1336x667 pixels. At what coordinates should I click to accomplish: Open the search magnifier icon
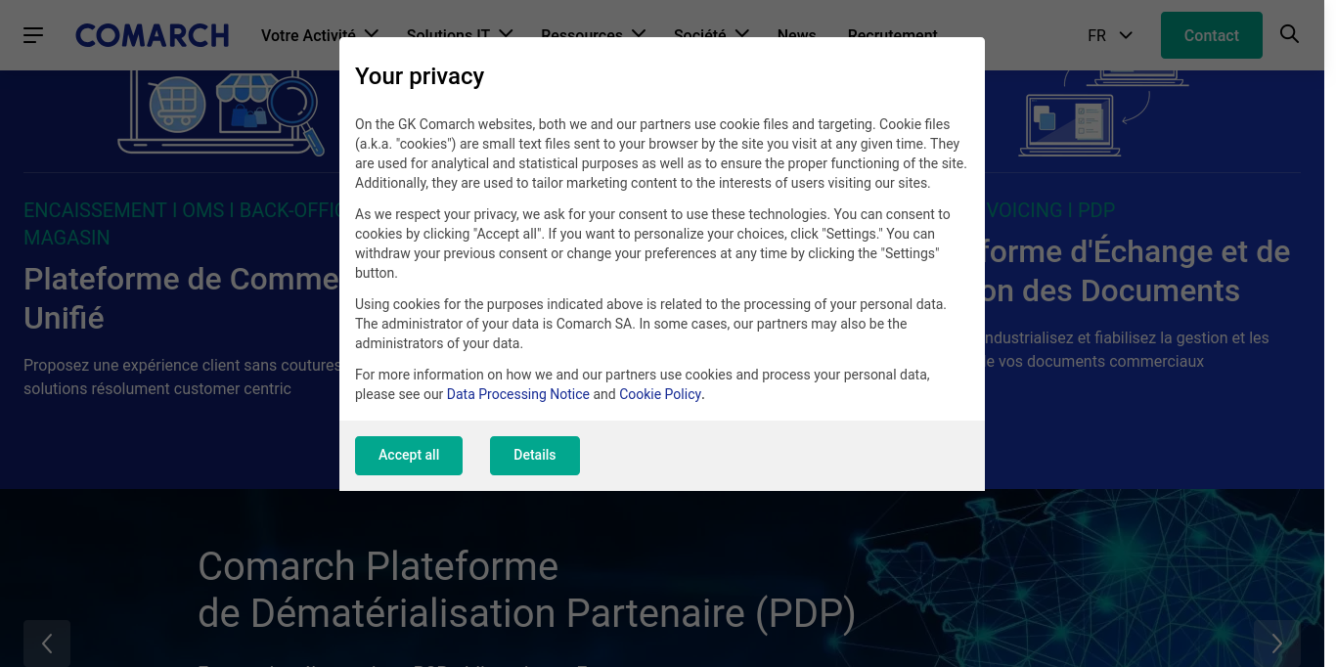coord(1289,34)
